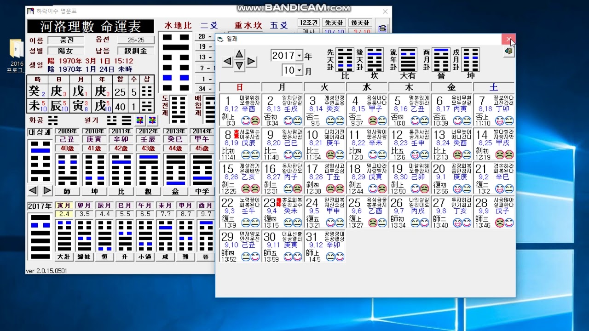The height and width of the screenshot is (331, 589).
Task: Click the 戌月卦 hexagram 坤 image
Action: point(470,59)
